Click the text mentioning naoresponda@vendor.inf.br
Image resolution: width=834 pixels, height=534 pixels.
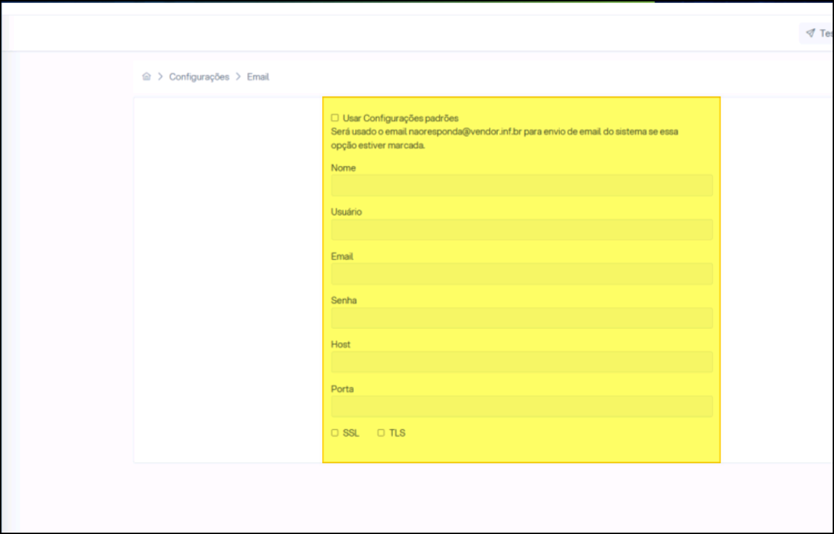tap(504, 138)
